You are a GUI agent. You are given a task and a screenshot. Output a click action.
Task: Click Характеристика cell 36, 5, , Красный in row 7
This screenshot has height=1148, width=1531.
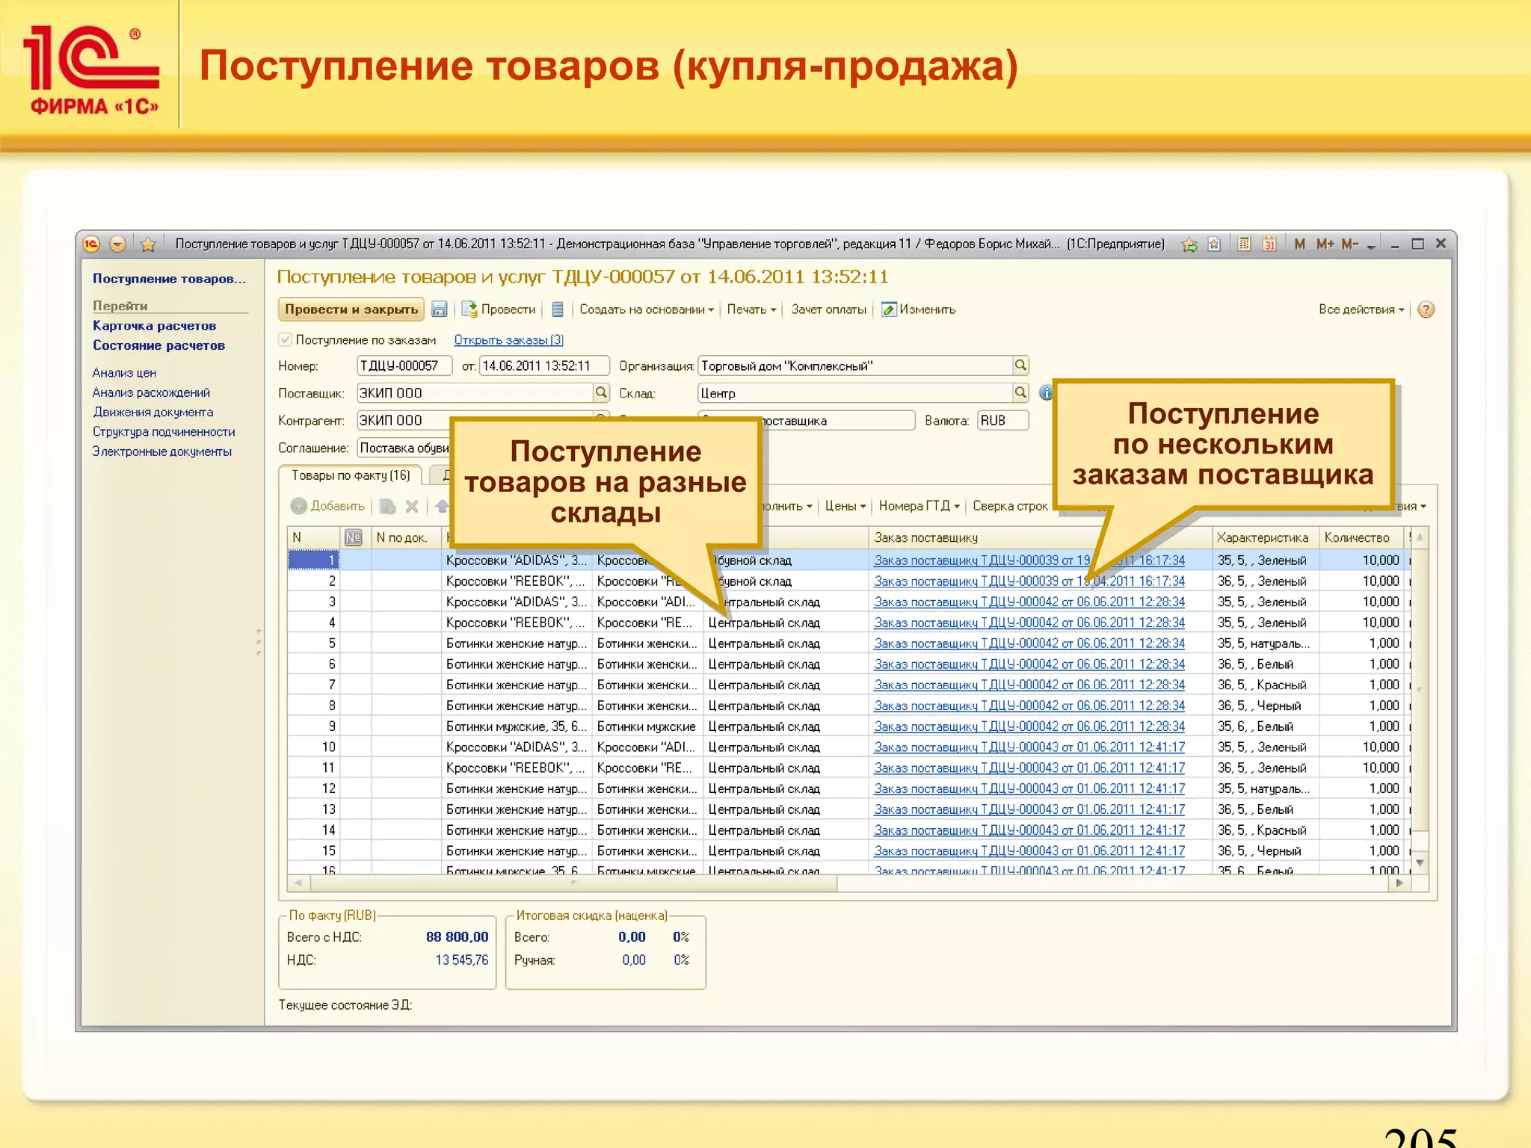pyautogui.click(x=1265, y=685)
